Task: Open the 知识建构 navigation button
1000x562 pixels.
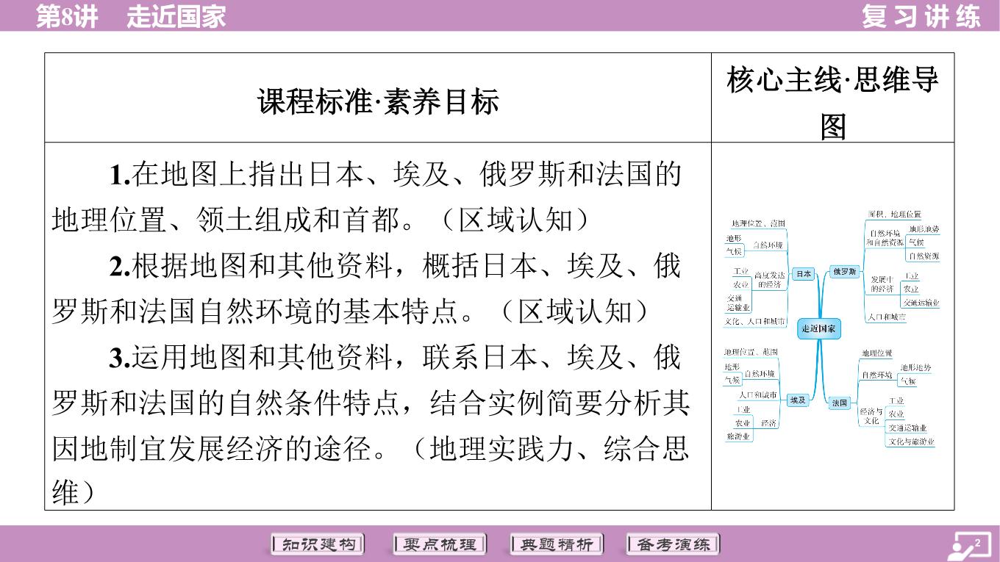Action: (318, 544)
